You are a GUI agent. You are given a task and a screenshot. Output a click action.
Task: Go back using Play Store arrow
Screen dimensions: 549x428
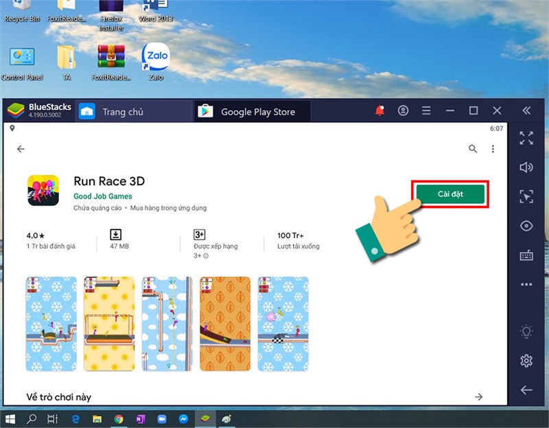click(21, 149)
